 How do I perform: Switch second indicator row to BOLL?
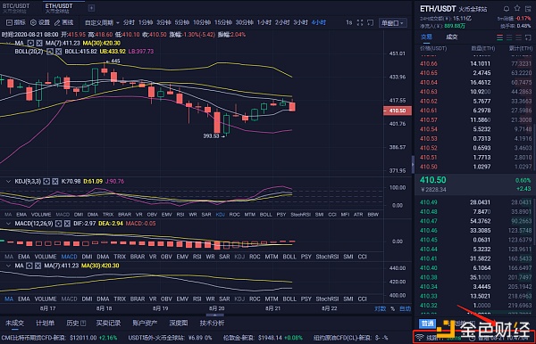tap(289, 257)
